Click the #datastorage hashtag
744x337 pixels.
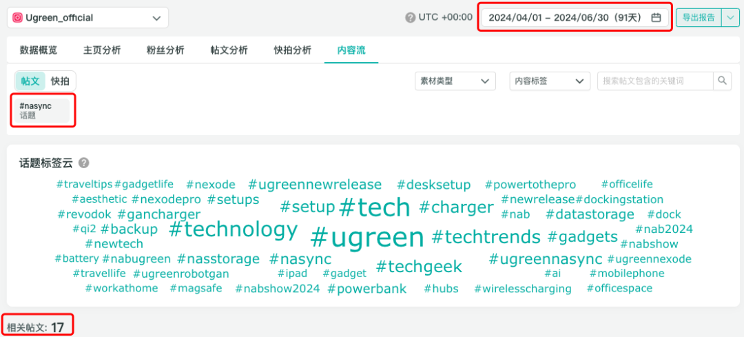point(590,214)
